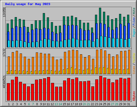Viewport: 137px width, 107px height.
Task: Click green weekend day 6 label
Action: coord(29,104)
